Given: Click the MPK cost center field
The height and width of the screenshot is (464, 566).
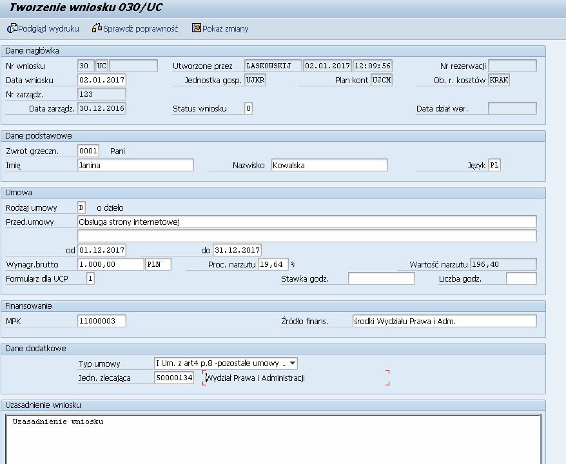Looking at the screenshot, I should (x=102, y=321).
